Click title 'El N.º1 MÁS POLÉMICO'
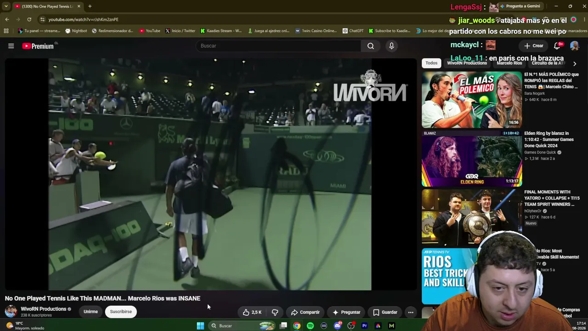 coord(551,80)
